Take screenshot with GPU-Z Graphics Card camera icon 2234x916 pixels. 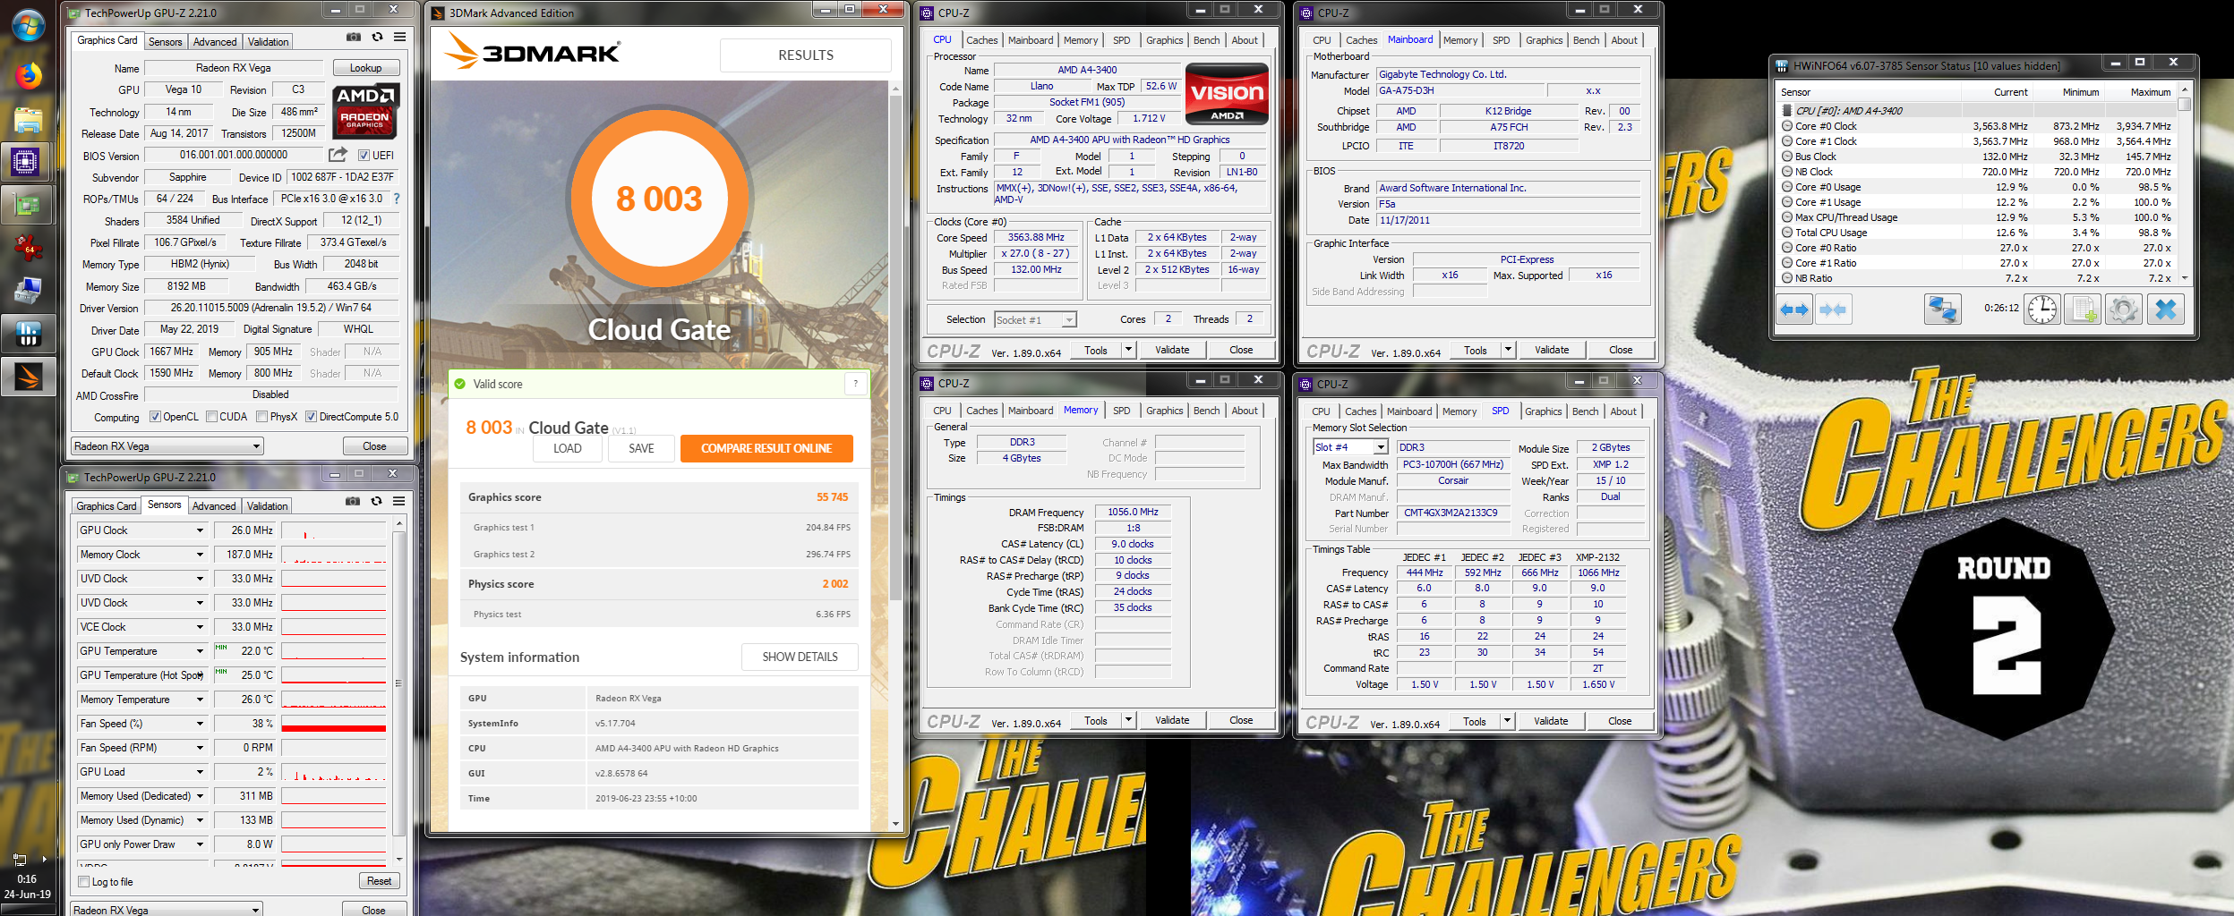[354, 37]
